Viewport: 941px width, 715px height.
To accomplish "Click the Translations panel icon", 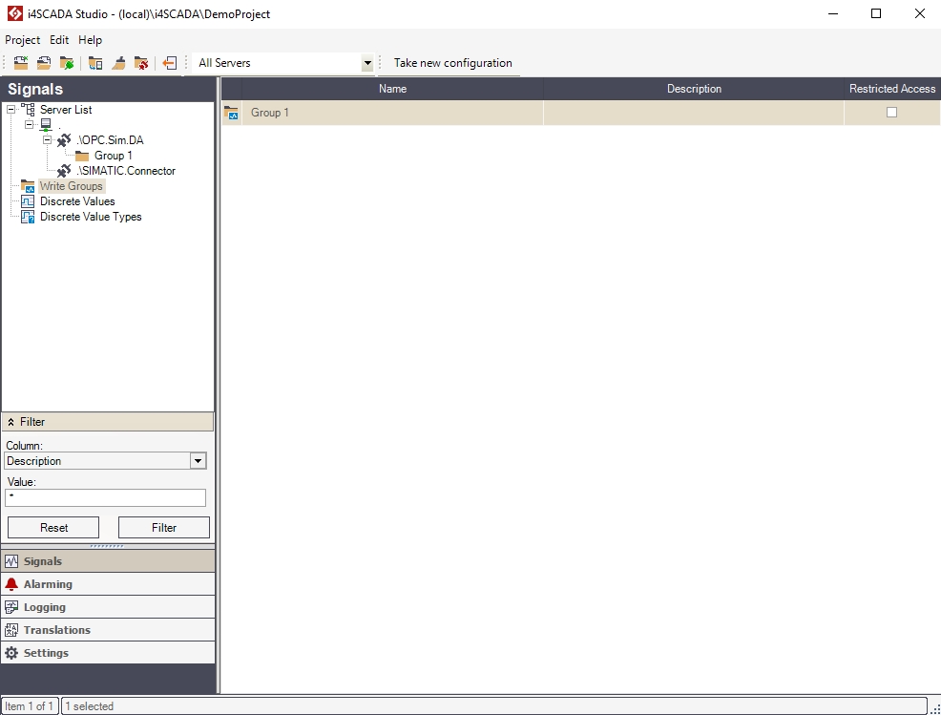I will pos(13,629).
